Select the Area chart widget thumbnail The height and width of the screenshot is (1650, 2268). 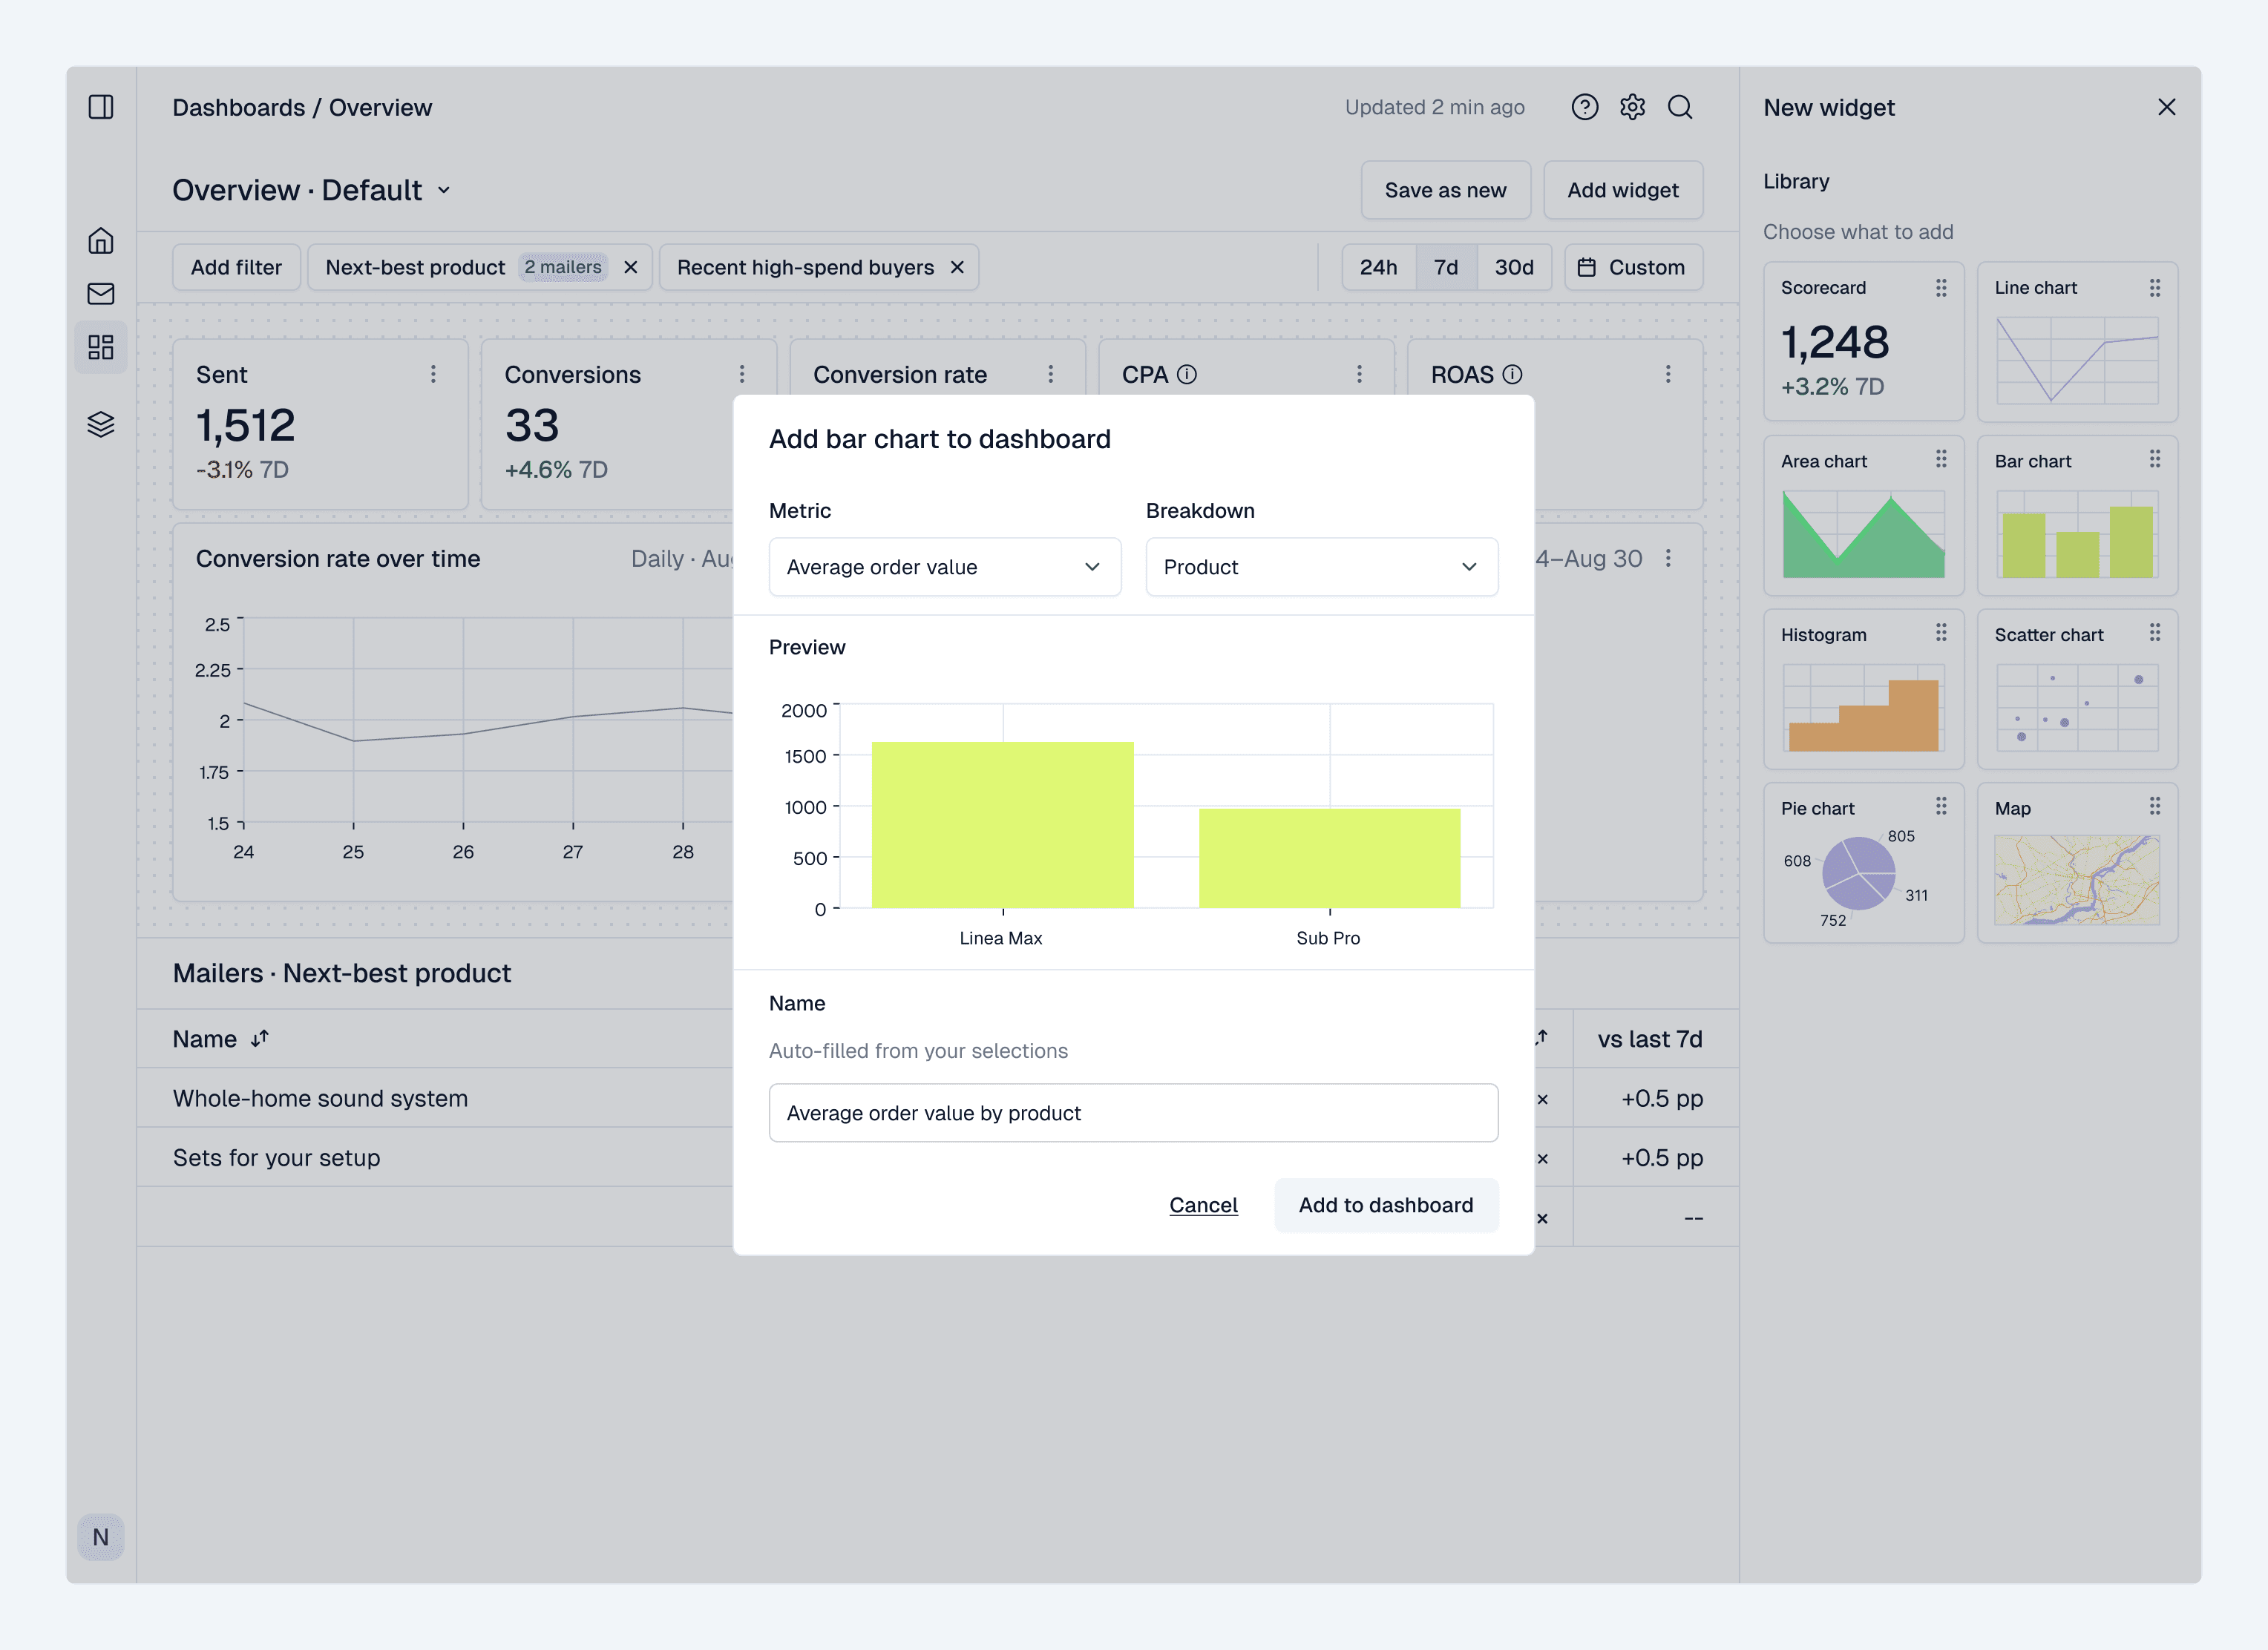click(1864, 515)
